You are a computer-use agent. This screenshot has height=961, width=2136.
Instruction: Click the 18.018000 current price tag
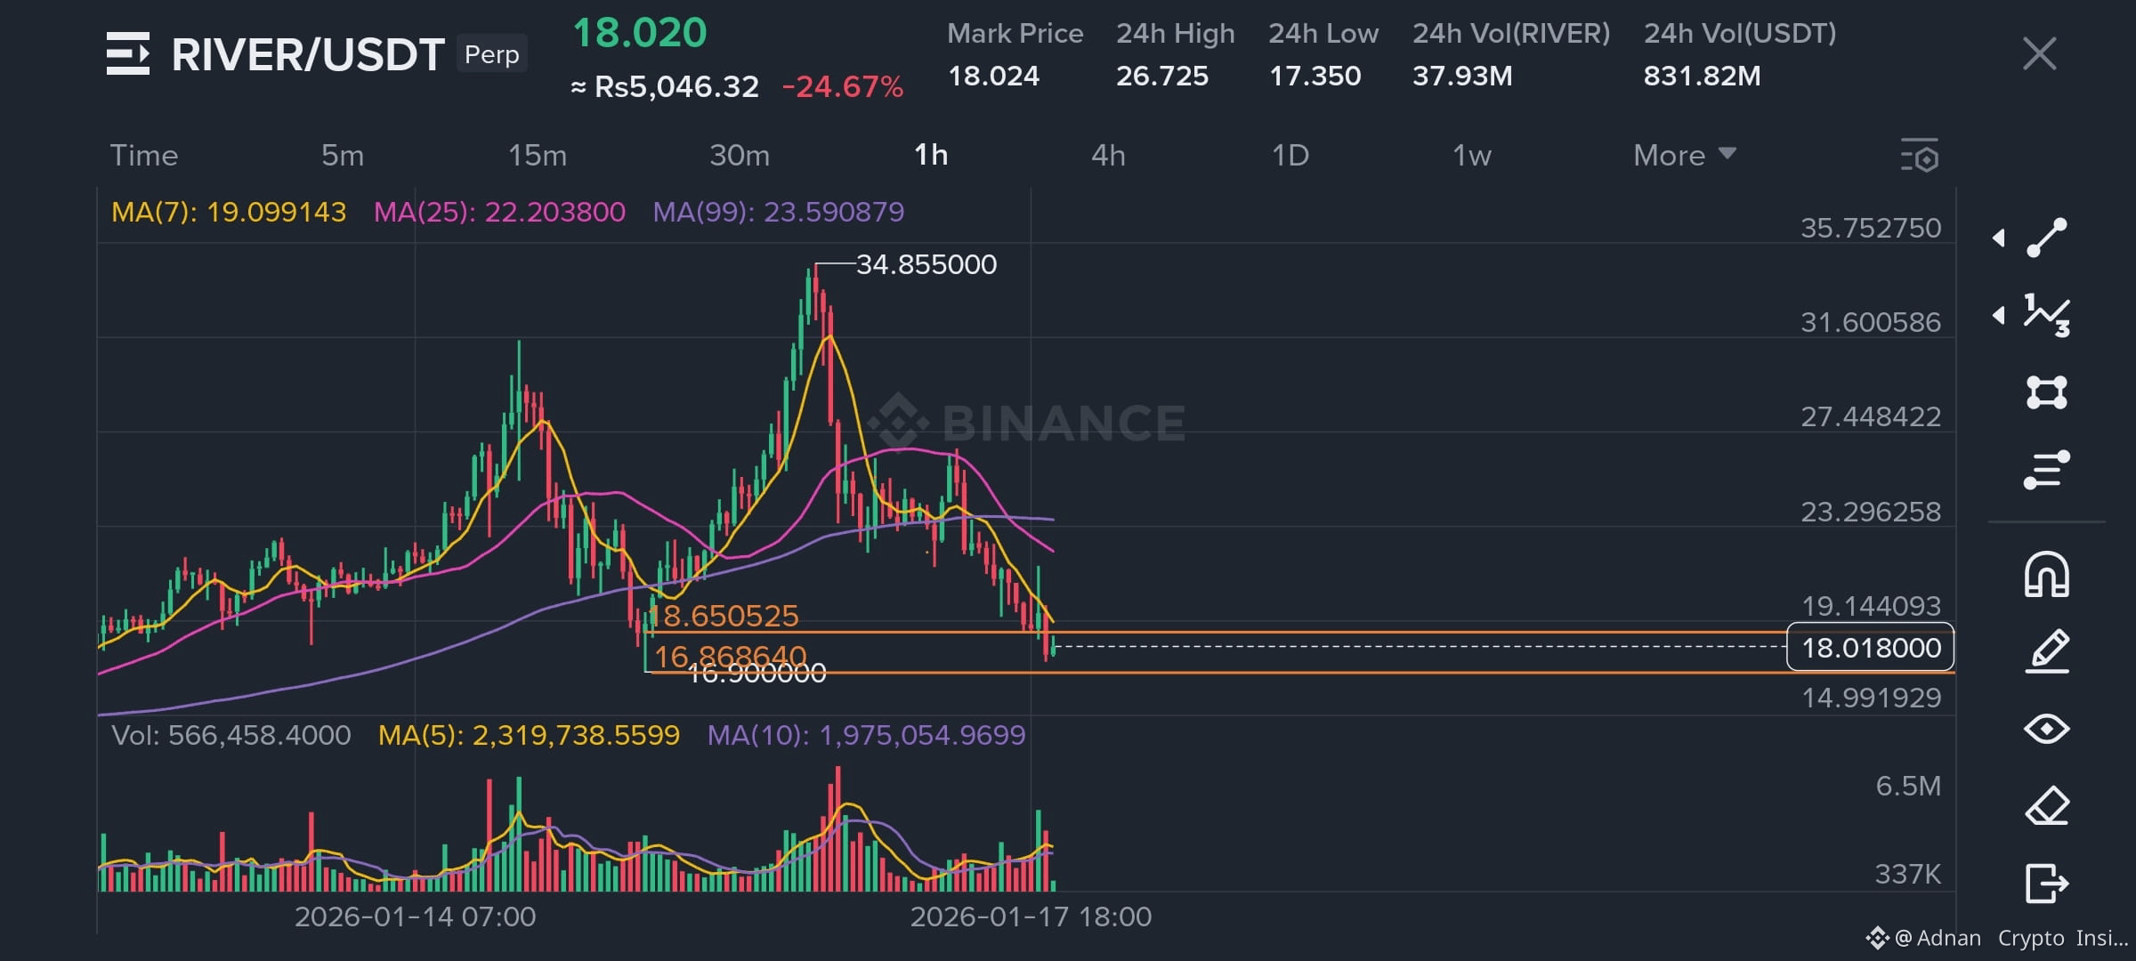pyautogui.click(x=1871, y=647)
